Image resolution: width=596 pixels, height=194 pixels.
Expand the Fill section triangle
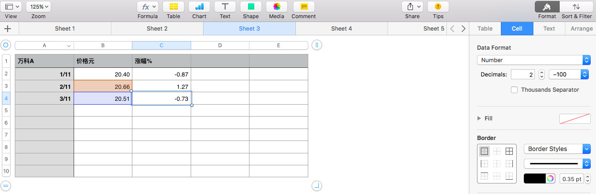click(479, 119)
